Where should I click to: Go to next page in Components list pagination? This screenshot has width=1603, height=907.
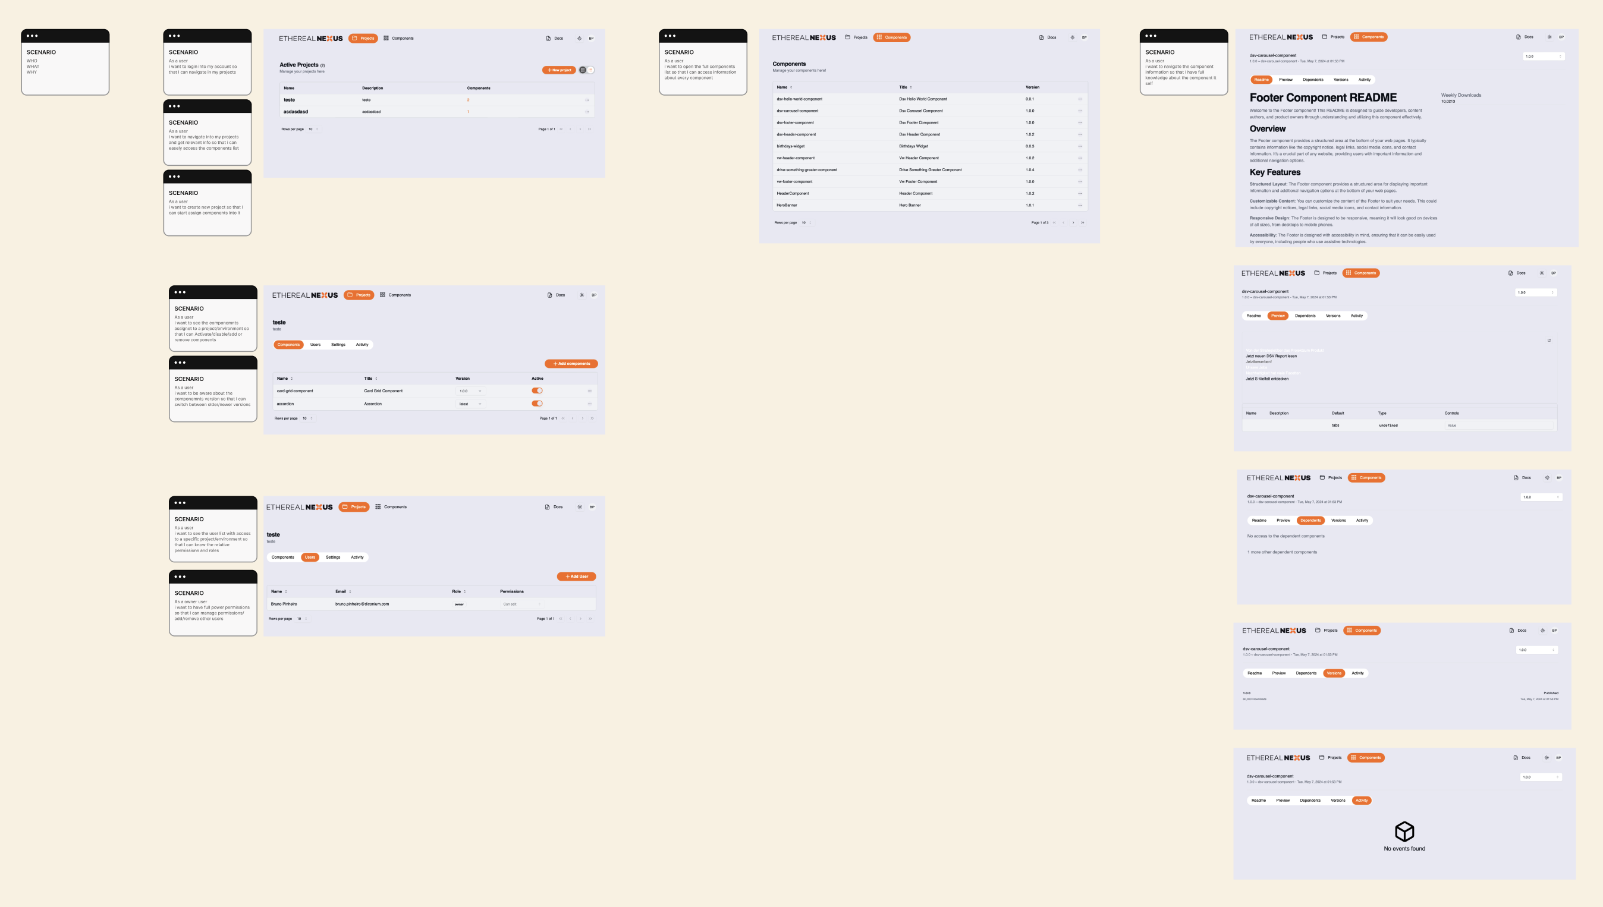point(1073,222)
